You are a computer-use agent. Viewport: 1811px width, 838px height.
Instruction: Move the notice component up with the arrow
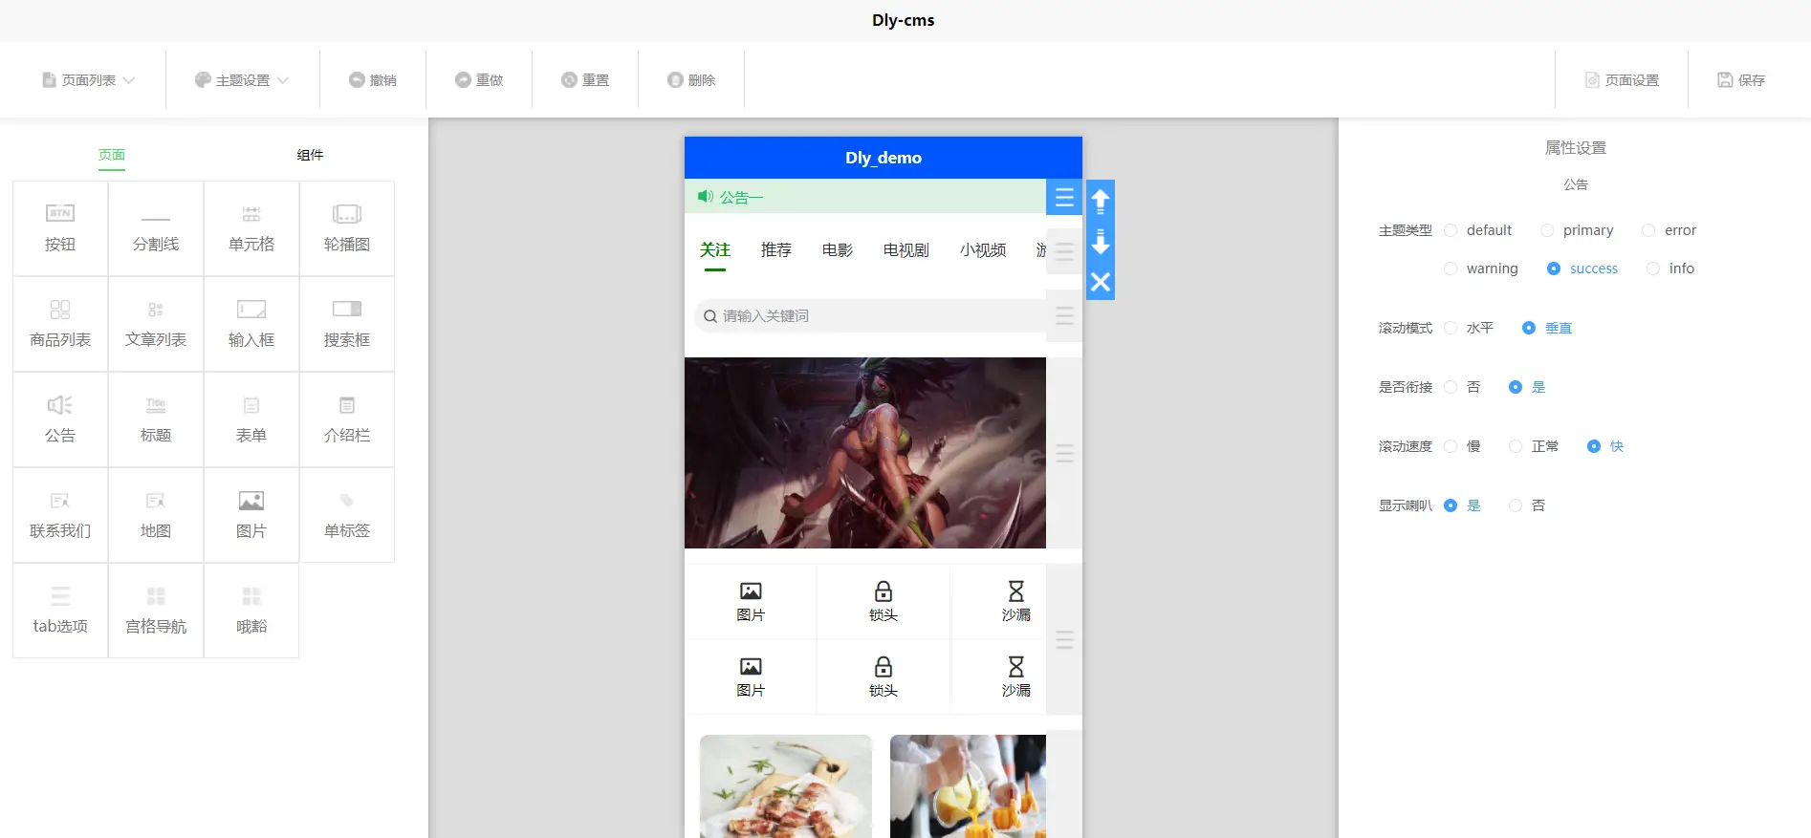point(1101,201)
